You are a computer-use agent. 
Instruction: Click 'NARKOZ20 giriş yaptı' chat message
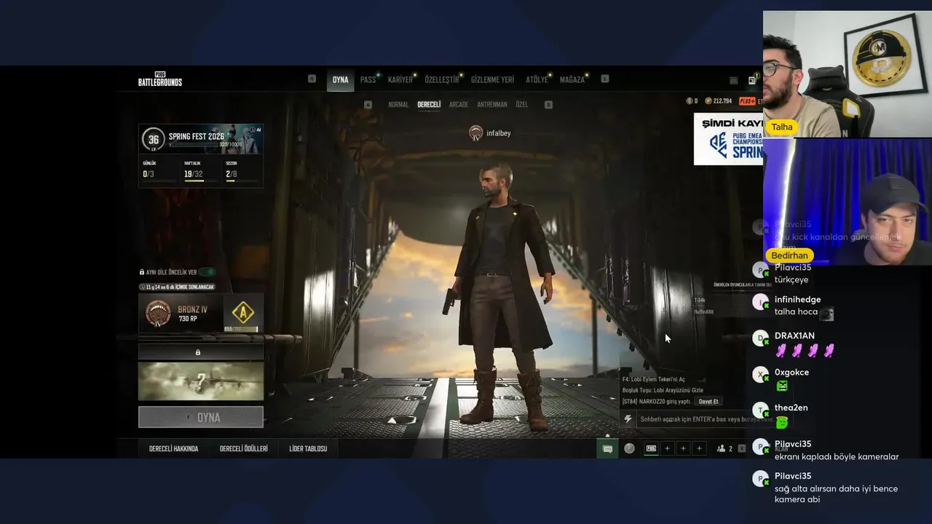(x=656, y=402)
